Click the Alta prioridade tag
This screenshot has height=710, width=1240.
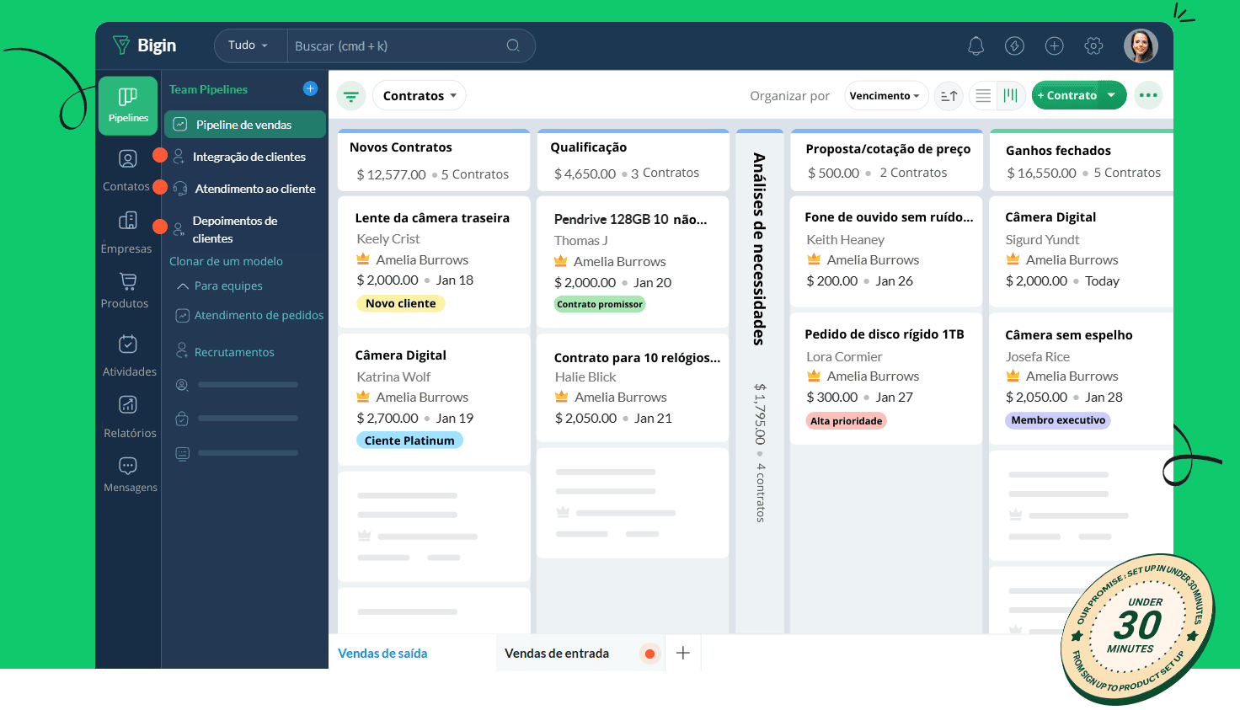click(847, 420)
